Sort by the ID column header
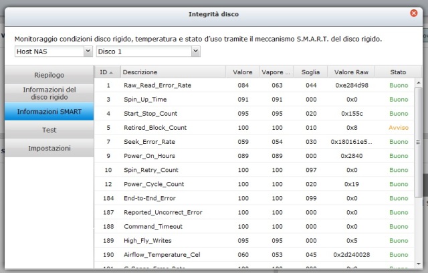 (106, 72)
